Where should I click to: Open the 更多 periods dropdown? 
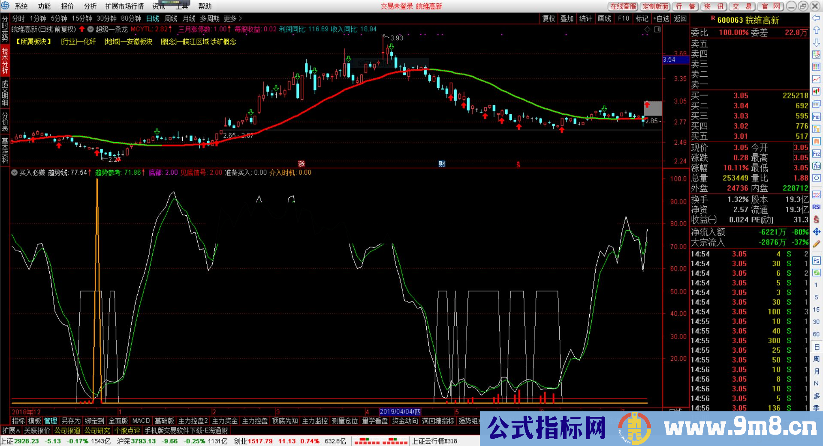point(232,19)
